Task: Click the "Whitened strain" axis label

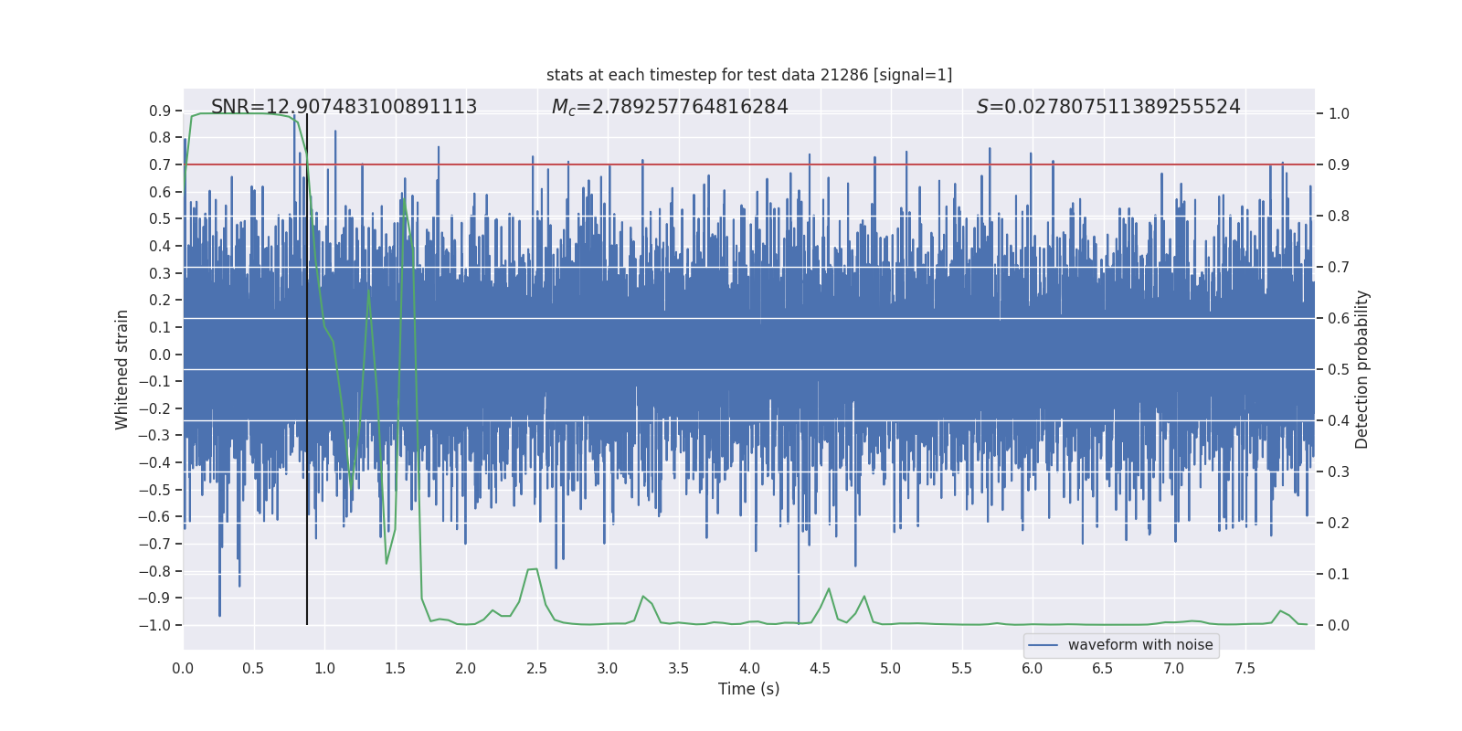Action: [122, 369]
